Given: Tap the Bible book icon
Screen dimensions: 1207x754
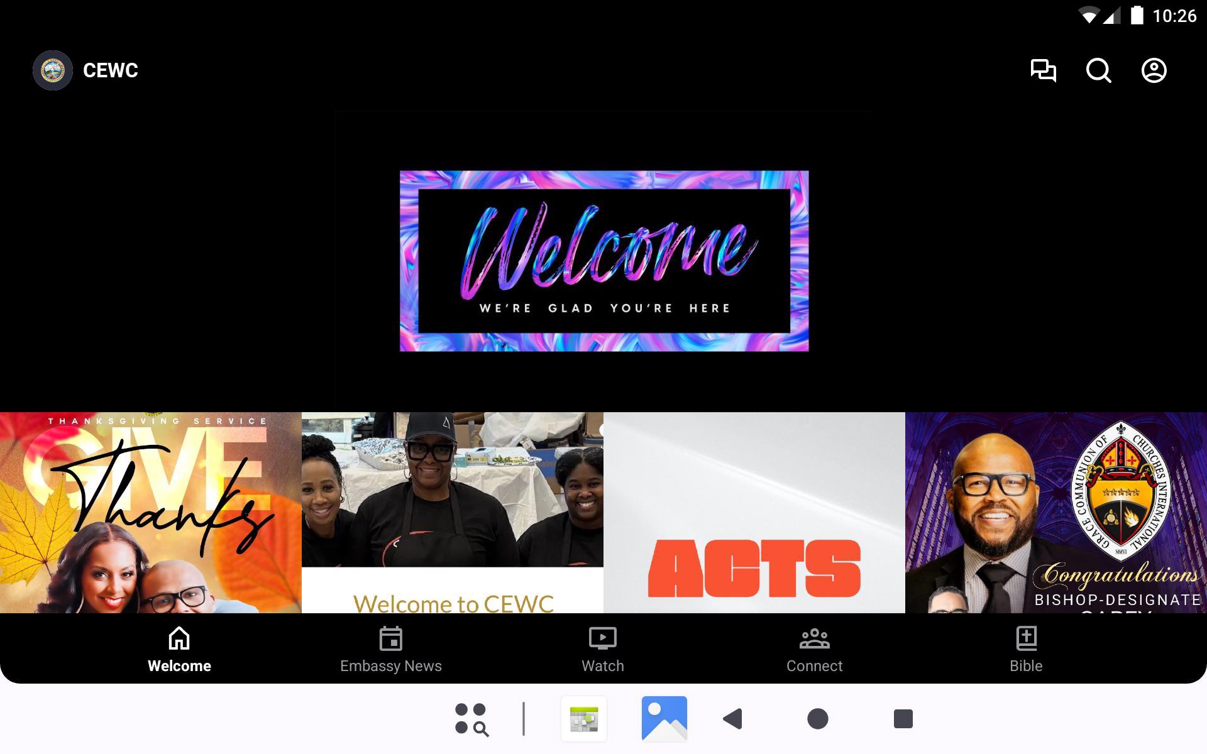Looking at the screenshot, I should tap(1026, 638).
